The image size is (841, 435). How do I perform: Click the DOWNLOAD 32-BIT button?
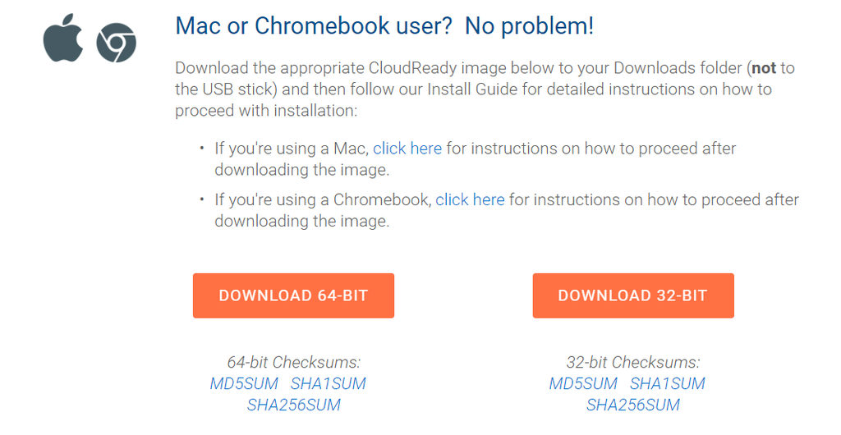pos(633,295)
